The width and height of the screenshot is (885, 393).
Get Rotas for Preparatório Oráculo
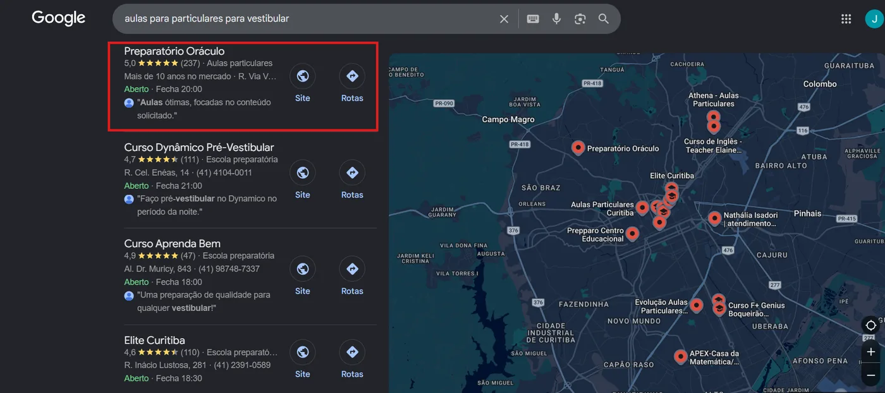[352, 83]
